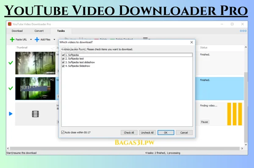Toggle the Auto close within checkbox
The height and width of the screenshot is (168, 254).
(x=63, y=132)
